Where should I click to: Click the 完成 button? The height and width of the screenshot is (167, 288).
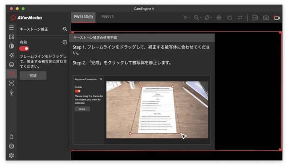tap(33, 75)
